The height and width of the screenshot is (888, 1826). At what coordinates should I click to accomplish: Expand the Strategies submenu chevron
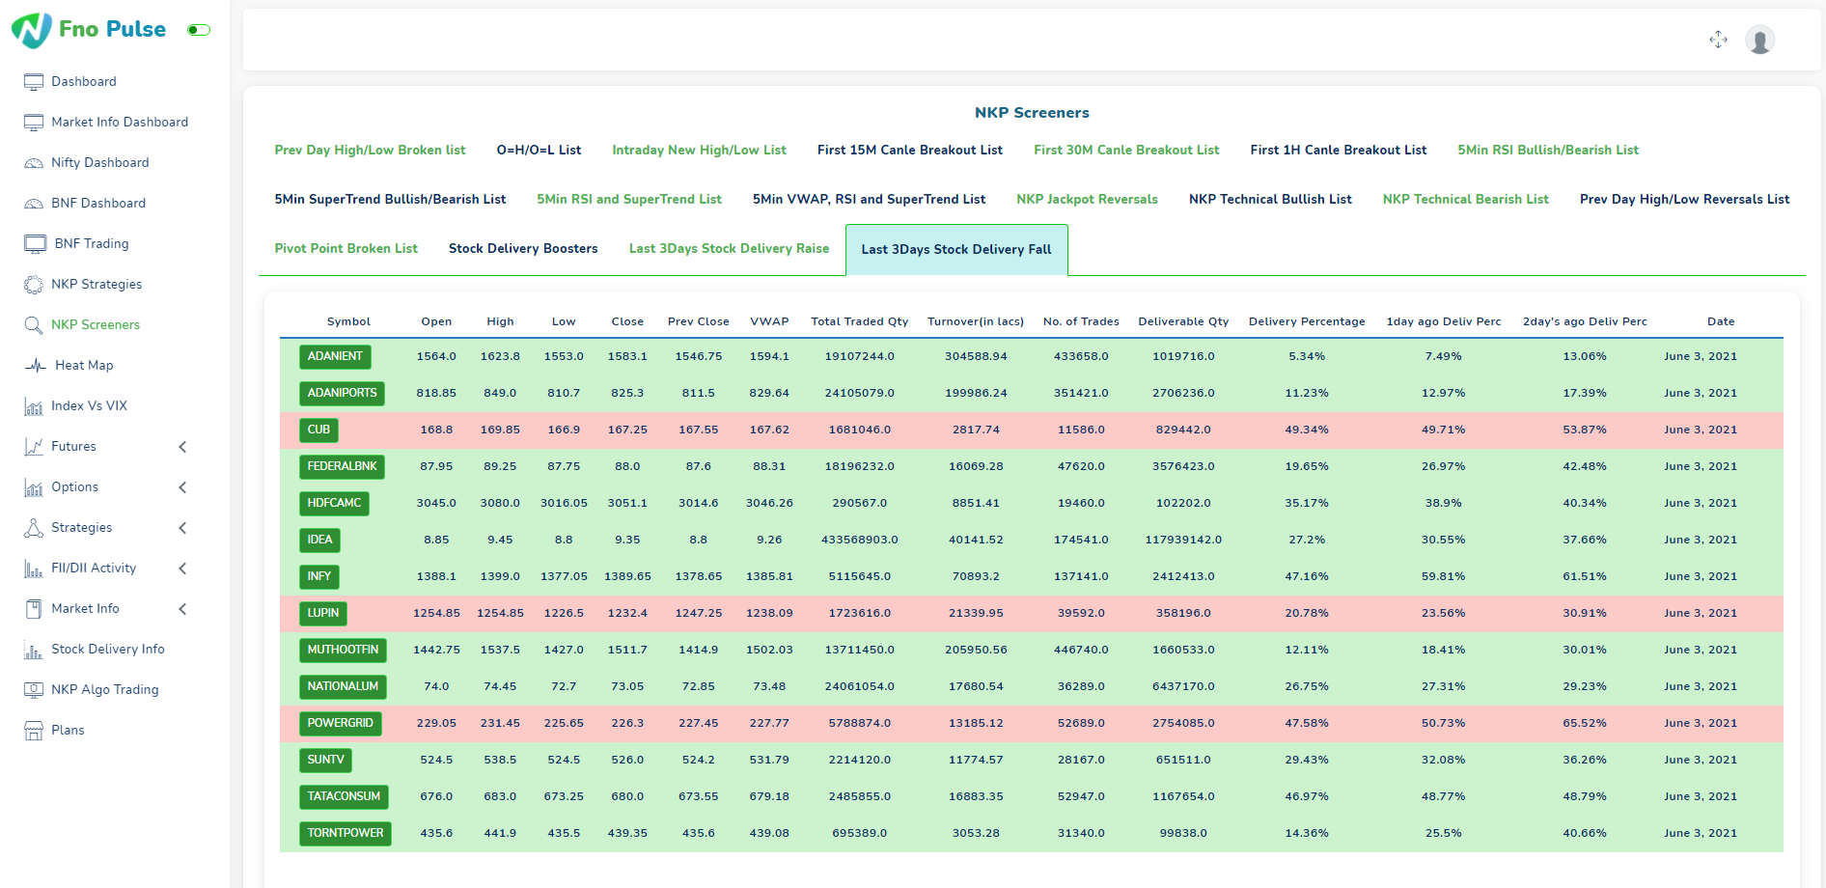[x=182, y=528]
